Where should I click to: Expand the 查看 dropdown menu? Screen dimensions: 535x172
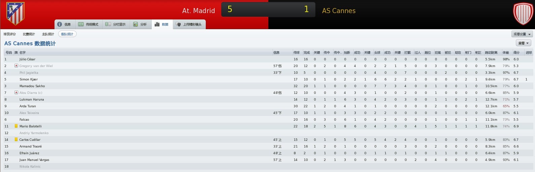coord(524,43)
